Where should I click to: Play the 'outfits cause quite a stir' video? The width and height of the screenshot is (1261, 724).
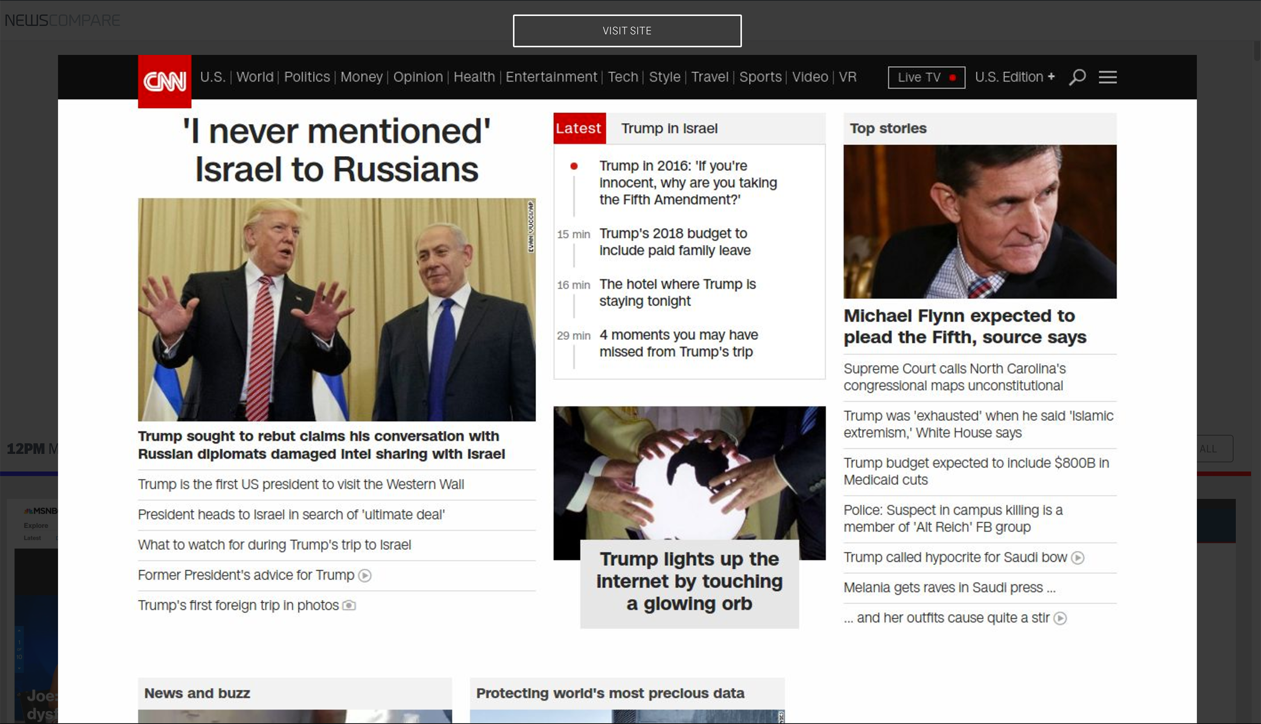(x=1061, y=618)
